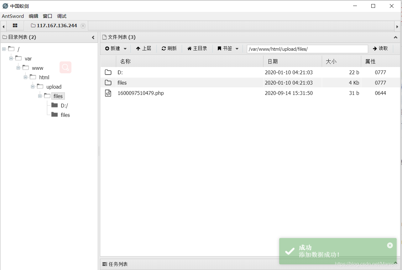The width and height of the screenshot is (402, 270).
Task: Click the 31 b size cell
Action: click(354, 93)
